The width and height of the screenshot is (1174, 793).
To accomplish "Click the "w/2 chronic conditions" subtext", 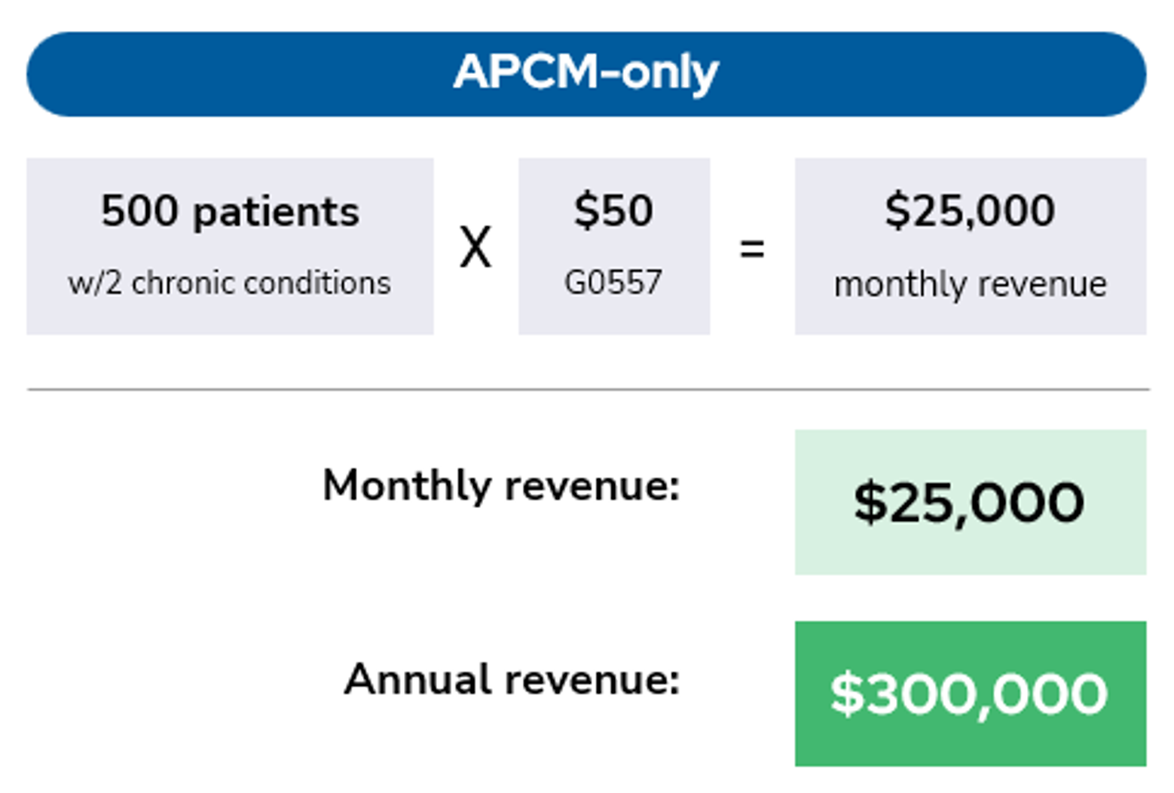I will click(230, 283).
